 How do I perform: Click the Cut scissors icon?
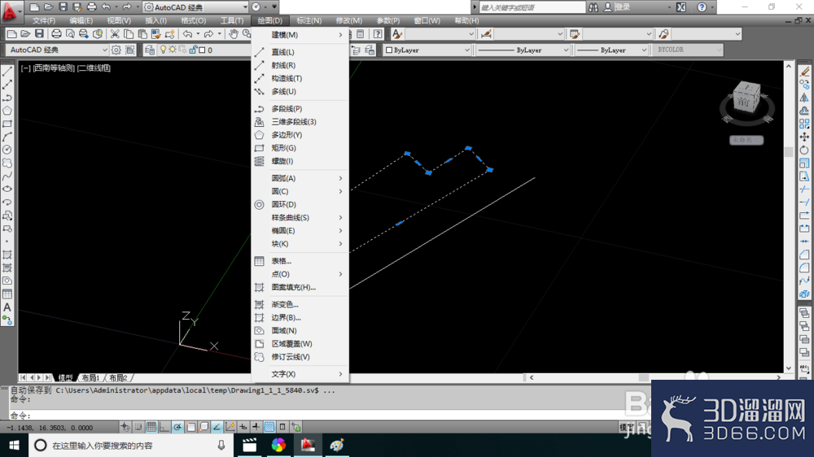114,34
